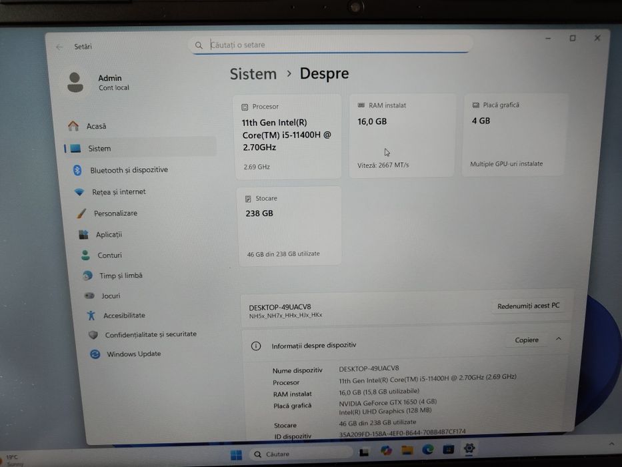Focus the 'Căutați o setare' search field
The width and height of the screenshot is (622, 467).
tap(331, 45)
